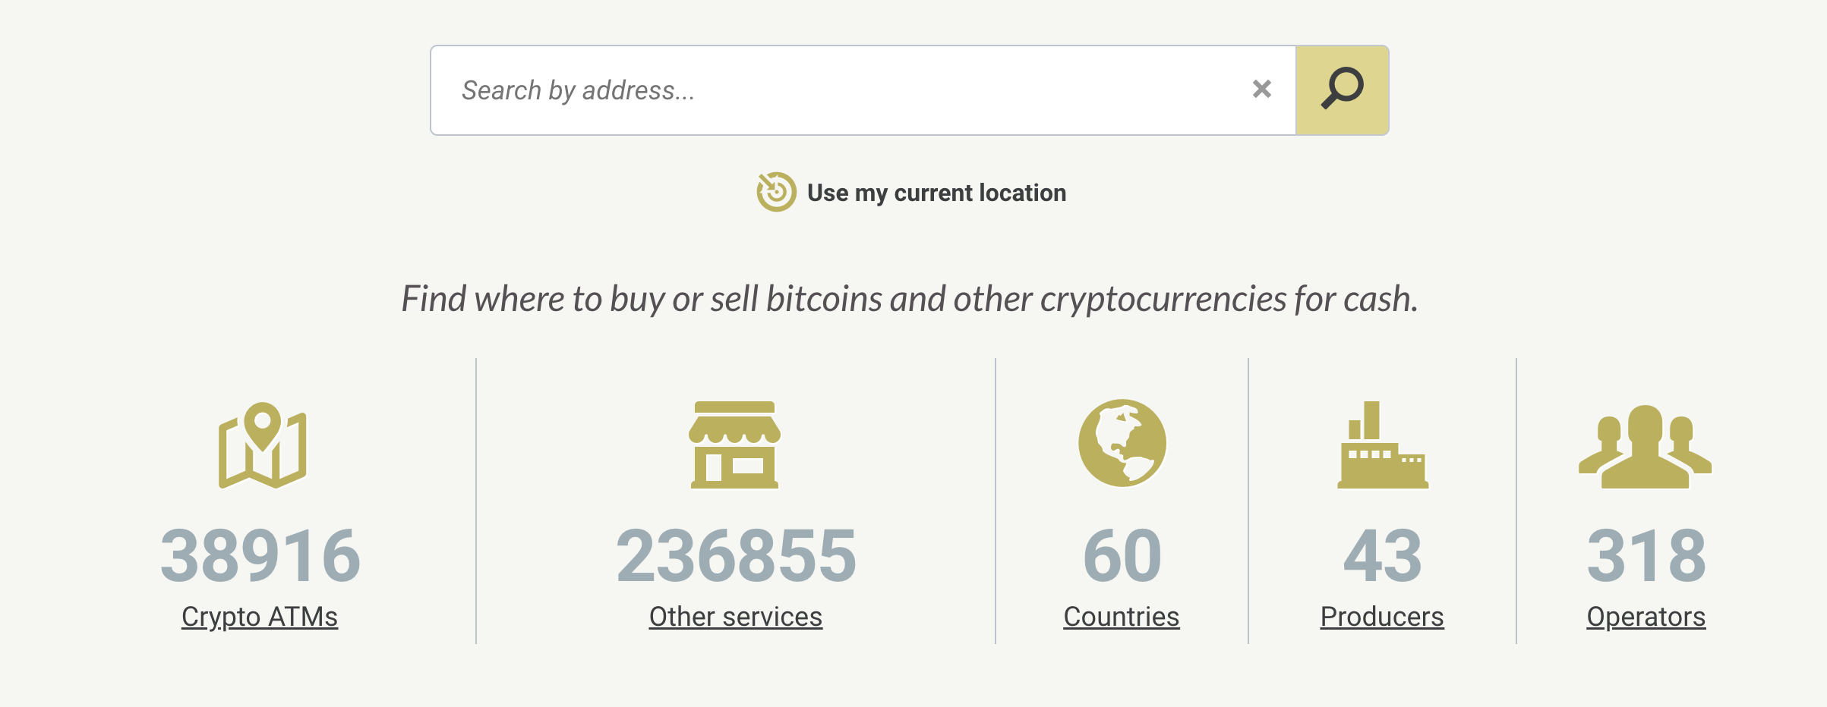Screen dimensions: 1827x707
Task: Click Use my current location
Action: tap(938, 192)
